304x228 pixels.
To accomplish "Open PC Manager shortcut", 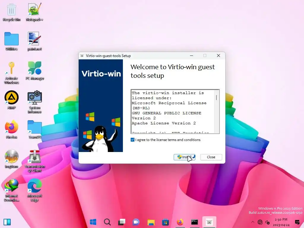I will coord(35,71).
